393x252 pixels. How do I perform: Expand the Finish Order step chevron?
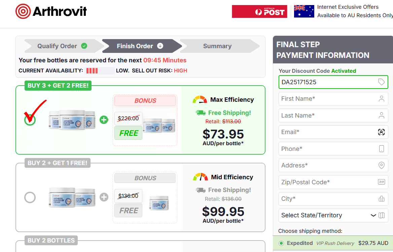coord(160,46)
